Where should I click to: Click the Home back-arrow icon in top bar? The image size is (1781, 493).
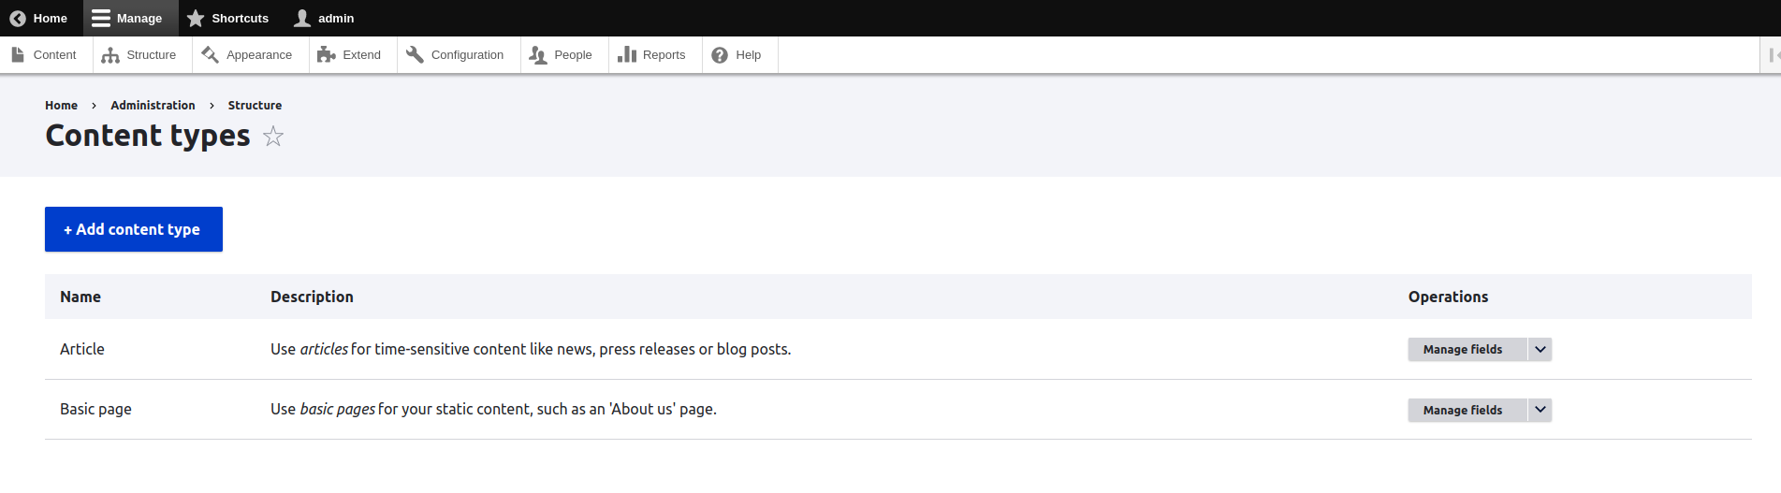(18, 18)
